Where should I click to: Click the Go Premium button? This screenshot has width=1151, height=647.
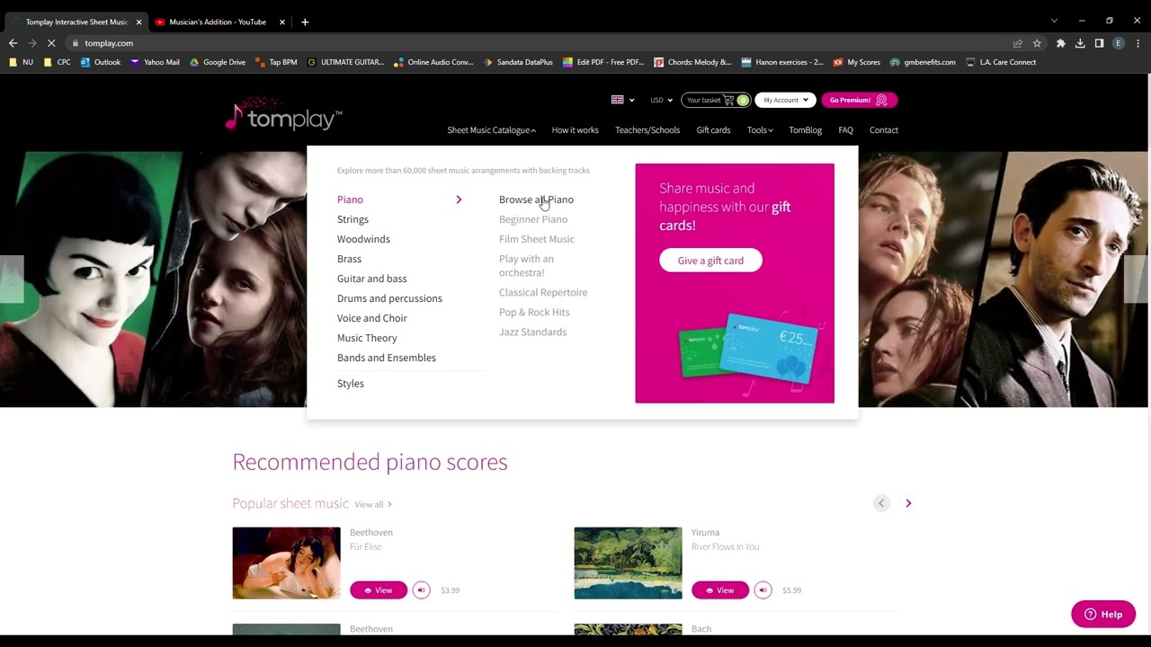click(859, 100)
